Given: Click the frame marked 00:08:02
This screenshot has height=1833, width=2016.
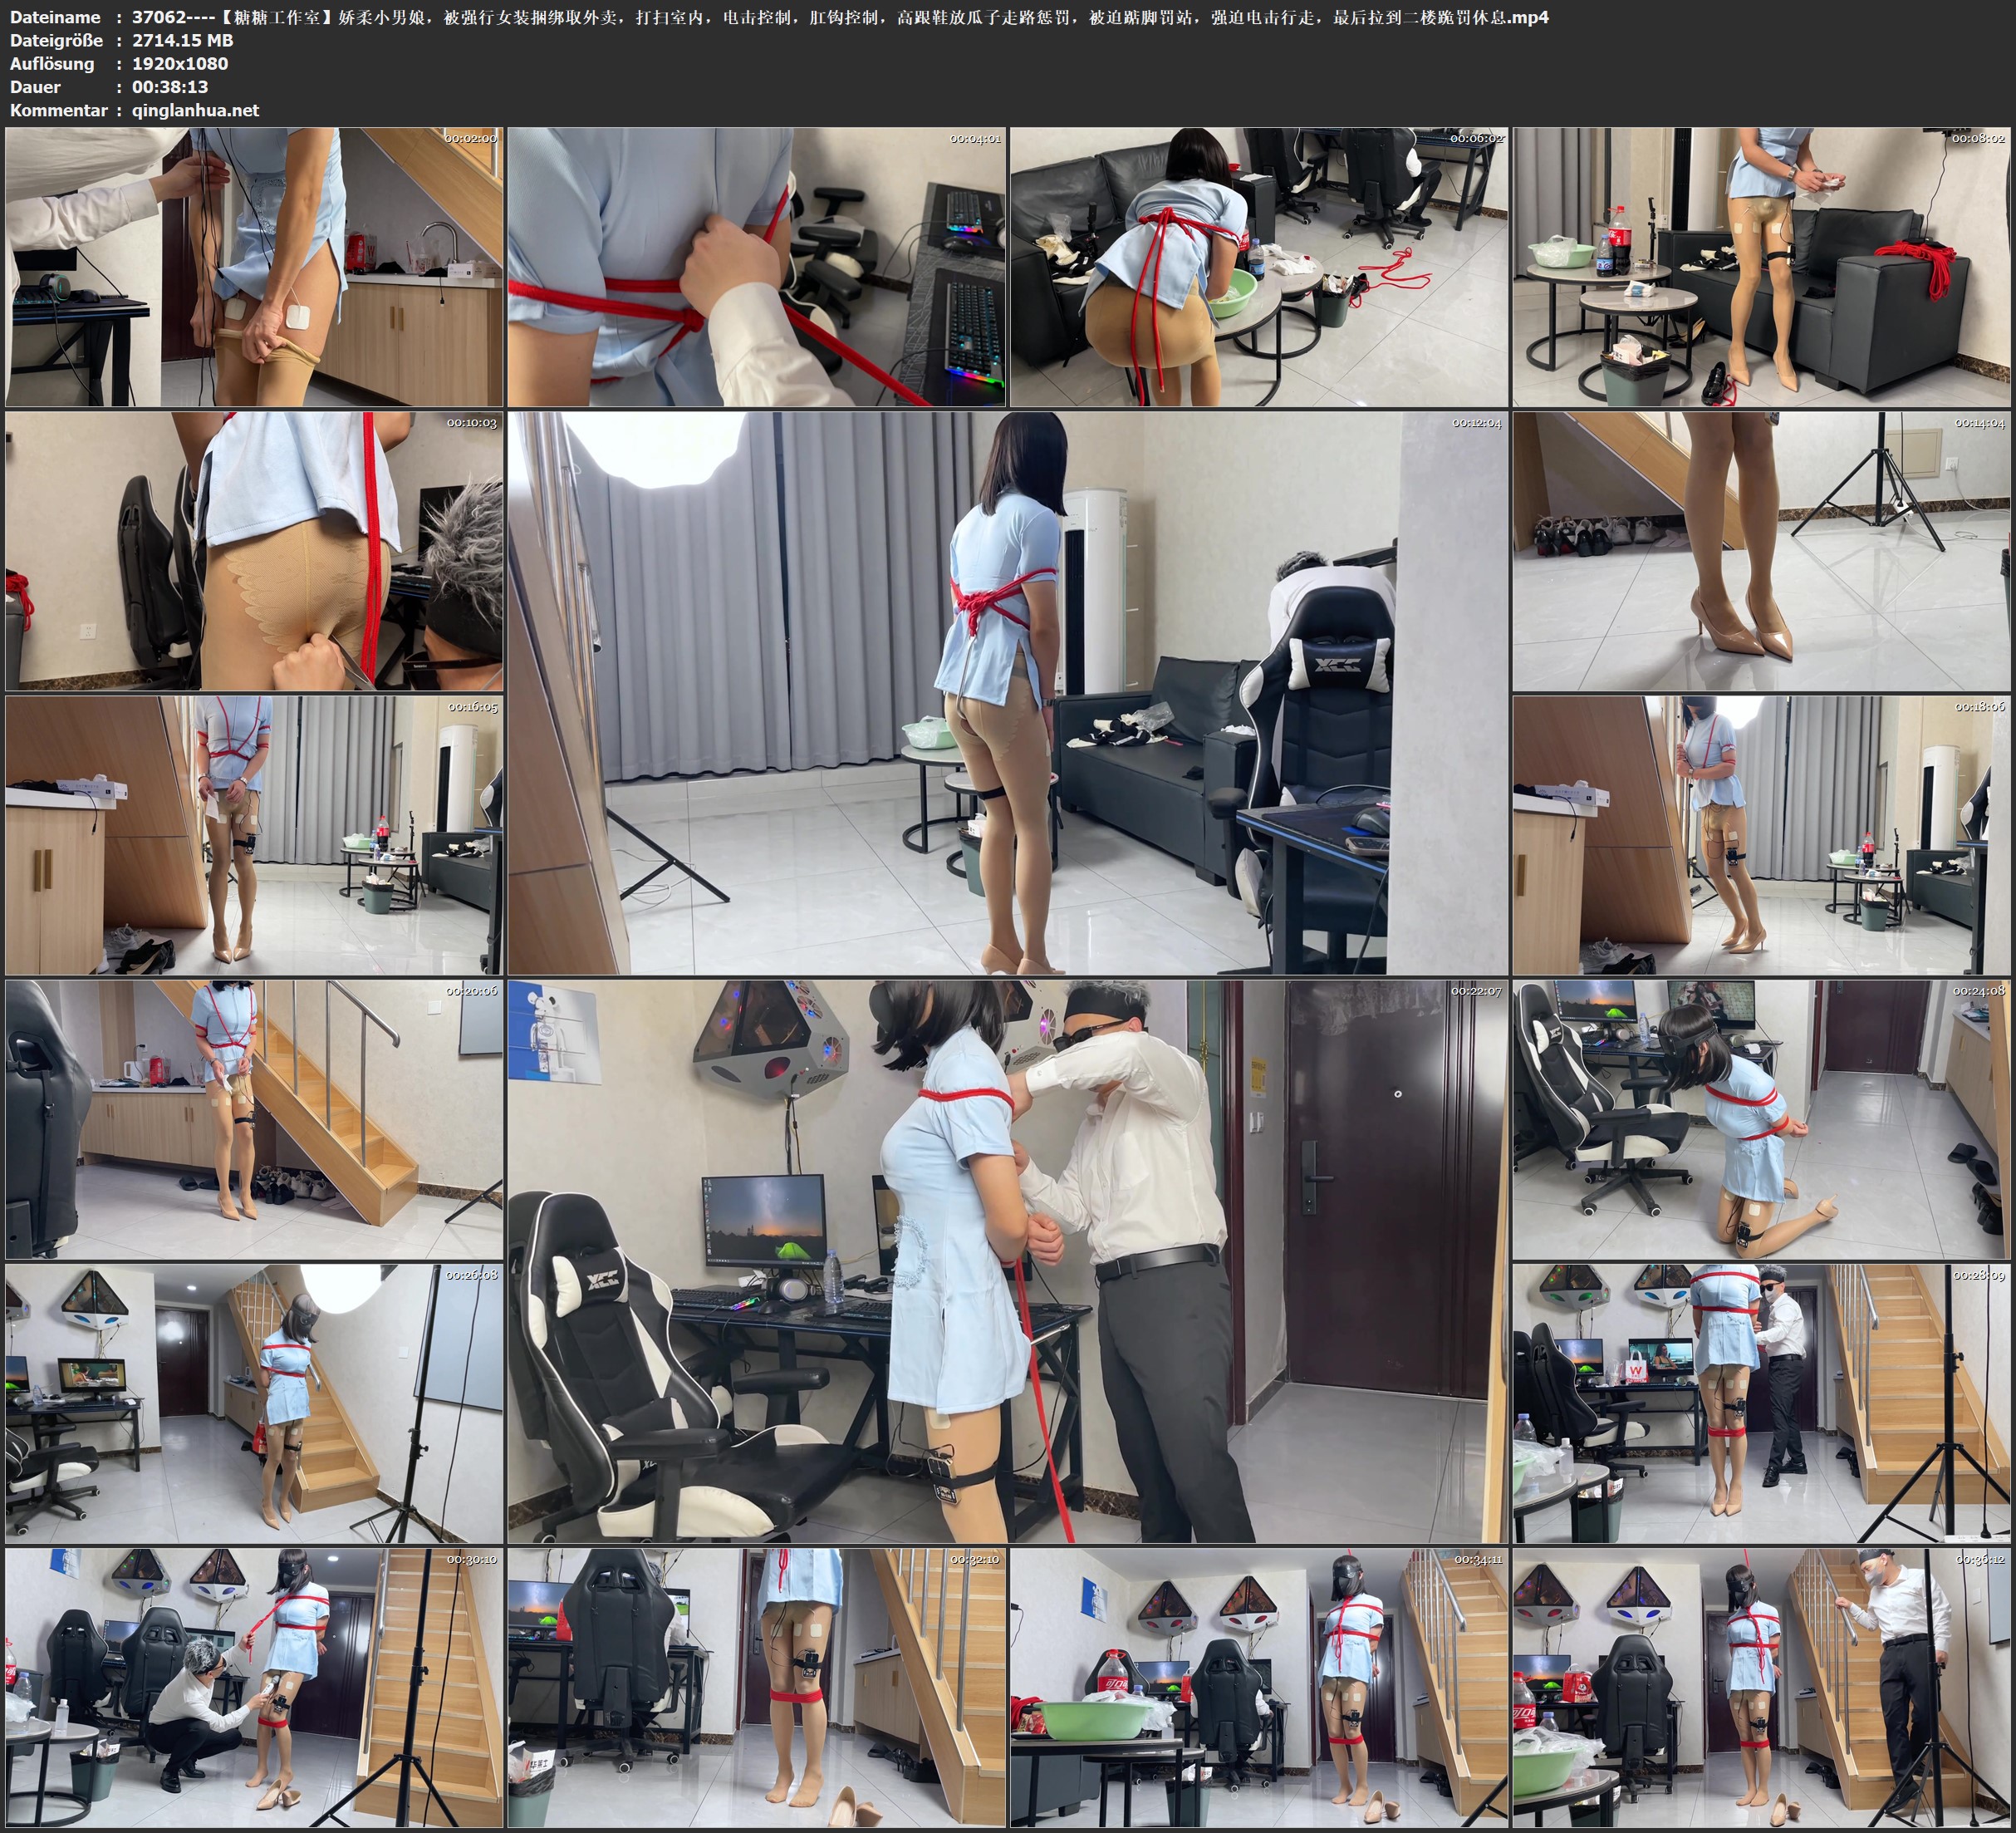Looking at the screenshot, I should click(x=1762, y=268).
